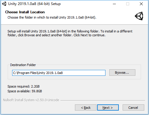The width and height of the screenshot is (149, 115).
Task: Click the horizontal separator line beside Nullsoft text
Action: pos(103,100)
